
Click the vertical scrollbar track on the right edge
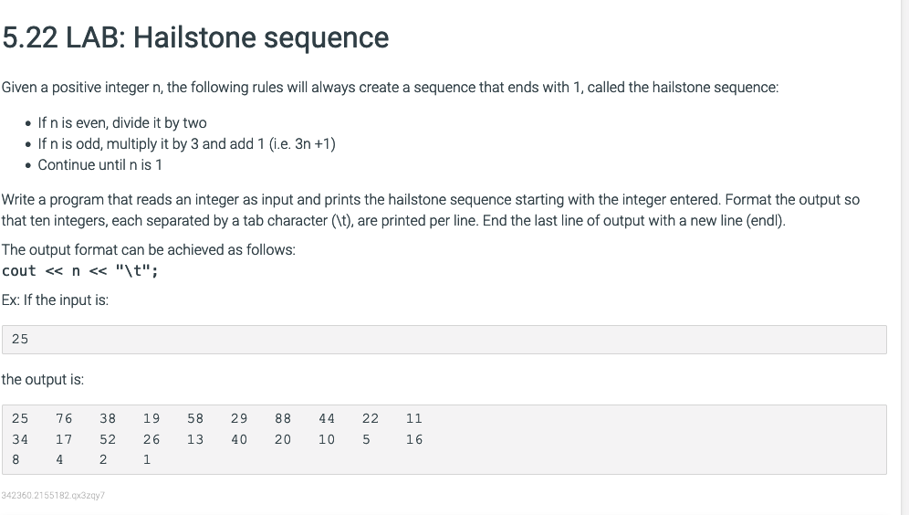point(905,257)
